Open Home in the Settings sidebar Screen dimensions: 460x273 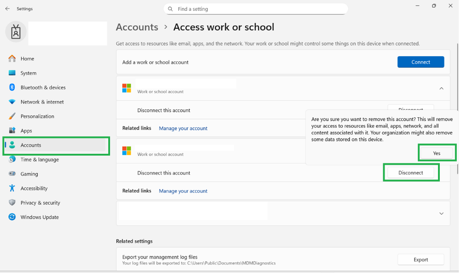click(x=27, y=58)
